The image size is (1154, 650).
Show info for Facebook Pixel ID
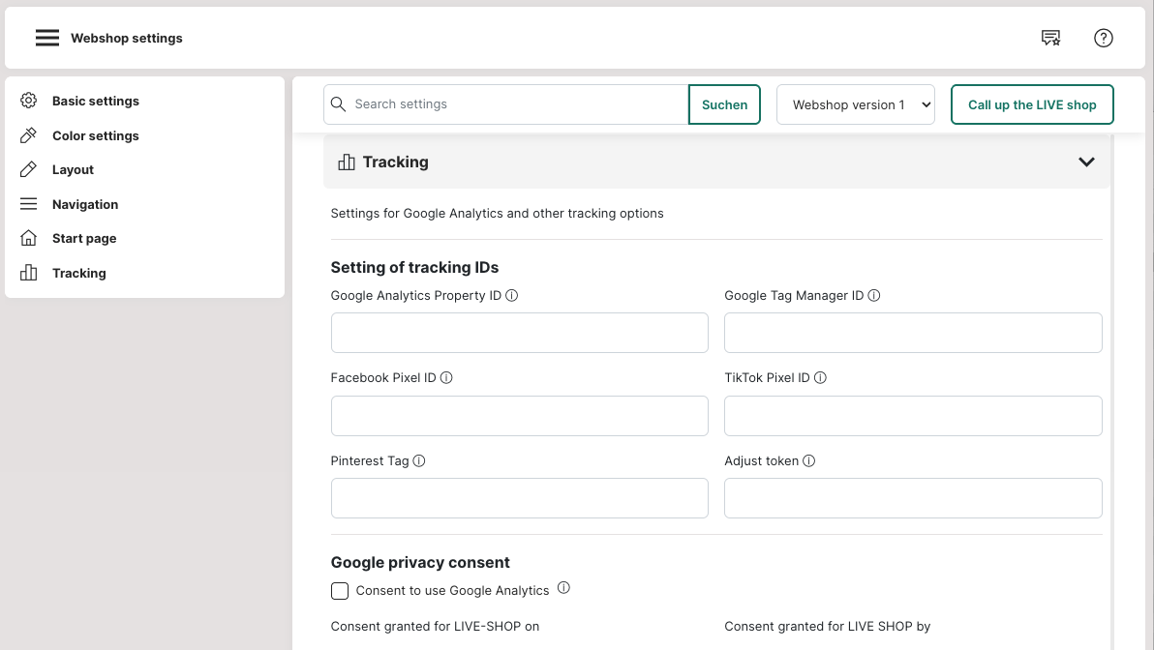click(446, 378)
